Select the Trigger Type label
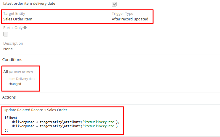This screenshot has height=137, width=220. click(x=123, y=14)
